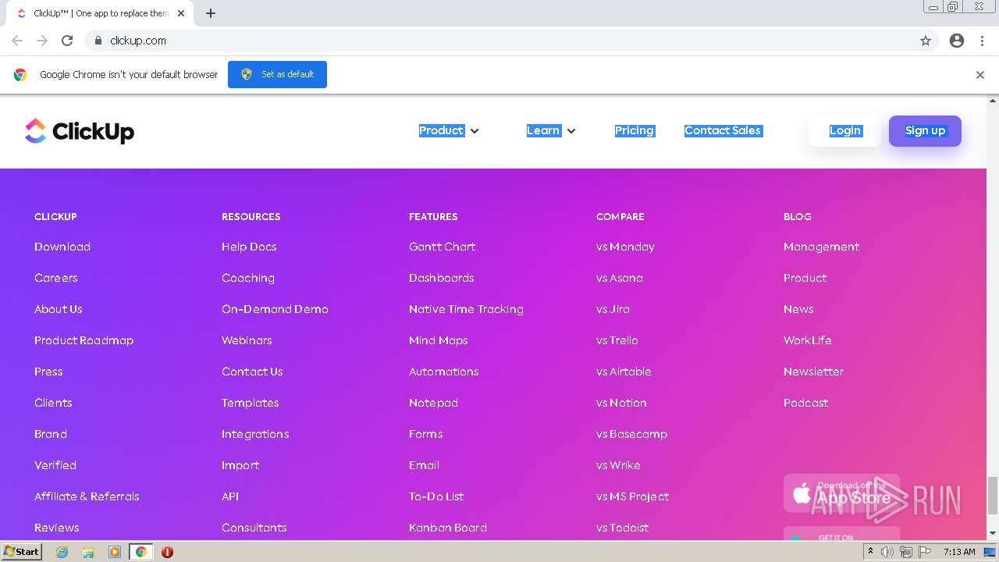Image resolution: width=999 pixels, height=562 pixels.
Task: Open the Kanban Board link
Action: 448,528
